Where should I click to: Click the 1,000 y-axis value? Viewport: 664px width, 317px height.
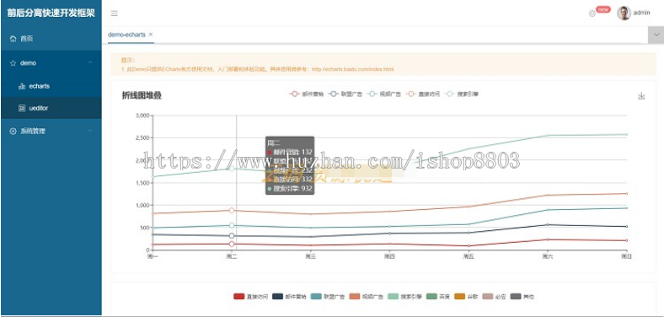(142, 205)
